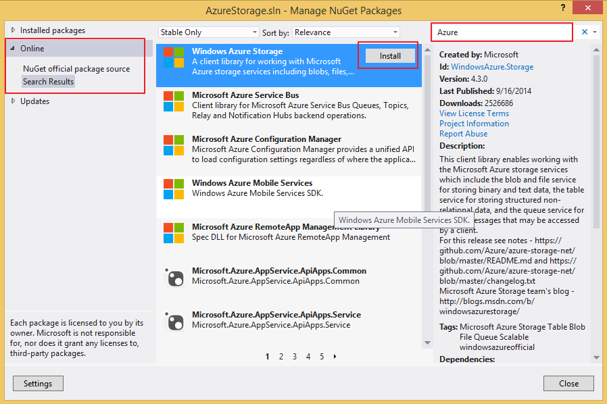The width and height of the screenshot is (607, 404).
Task: Select NuGet official package source
Action: click(x=76, y=69)
